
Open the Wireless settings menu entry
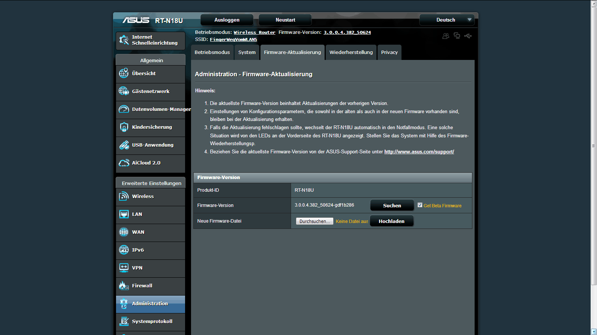tap(151, 197)
